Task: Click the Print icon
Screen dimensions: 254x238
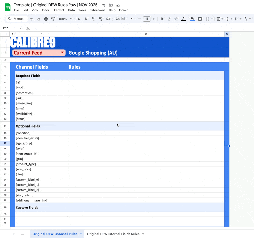Action: (x=46, y=19)
